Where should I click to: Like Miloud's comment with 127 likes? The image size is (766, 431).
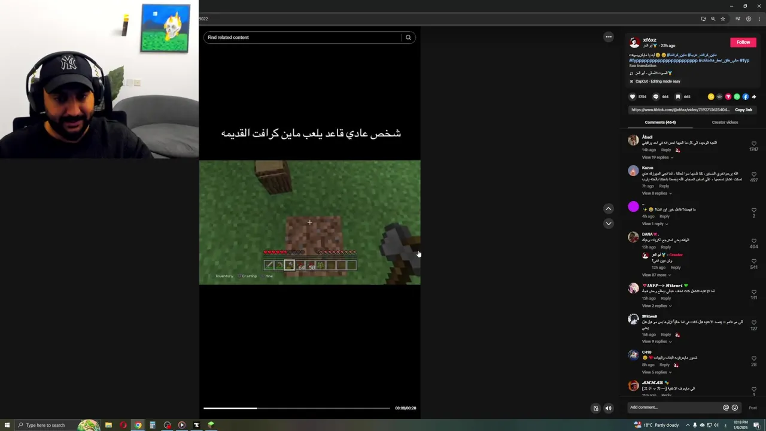pos(753,323)
